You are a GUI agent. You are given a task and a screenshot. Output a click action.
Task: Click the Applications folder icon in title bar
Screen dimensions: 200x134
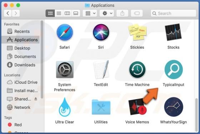tap(87, 5)
